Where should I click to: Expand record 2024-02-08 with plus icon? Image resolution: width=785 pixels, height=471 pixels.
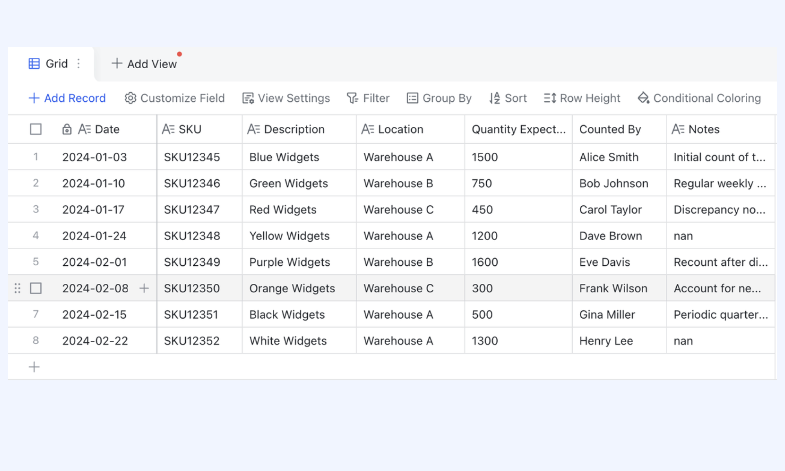point(144,288)
